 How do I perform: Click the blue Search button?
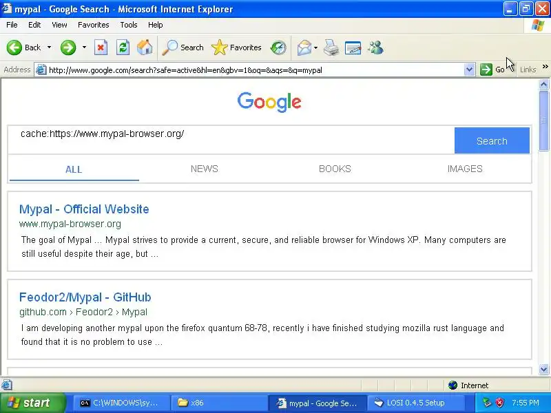pyautogui.click(x=492, y=140)
